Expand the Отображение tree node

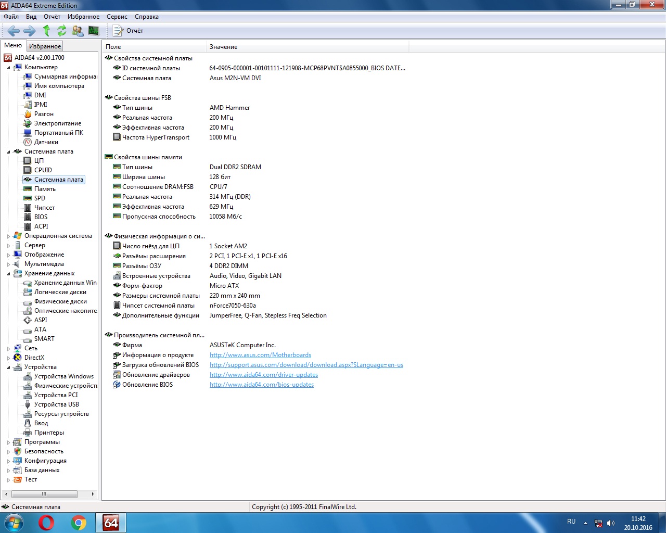coord(8,255)
